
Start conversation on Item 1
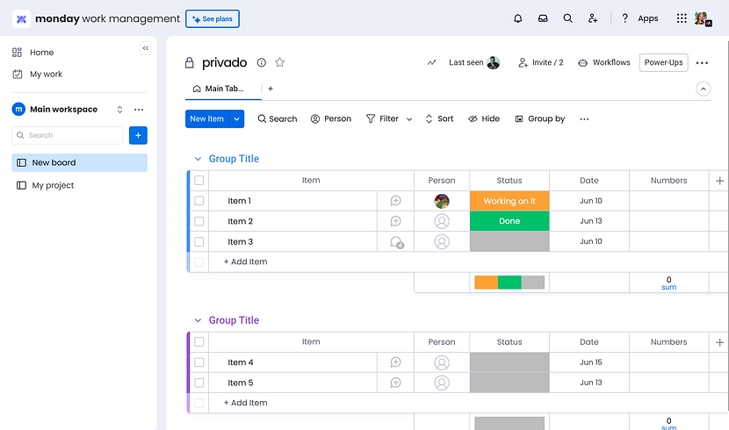click(395, 201)
